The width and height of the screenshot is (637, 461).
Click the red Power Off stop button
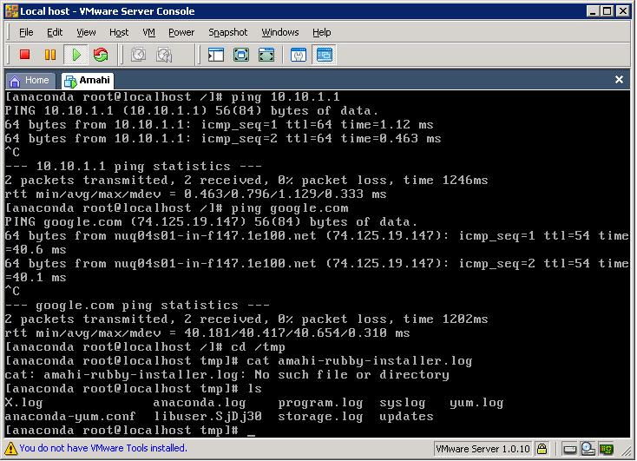[x=25, y=55]
